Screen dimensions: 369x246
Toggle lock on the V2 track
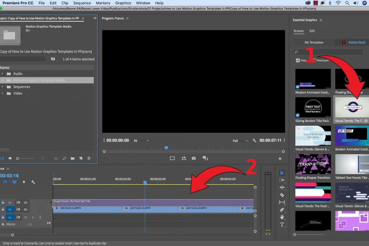[3, 203]
